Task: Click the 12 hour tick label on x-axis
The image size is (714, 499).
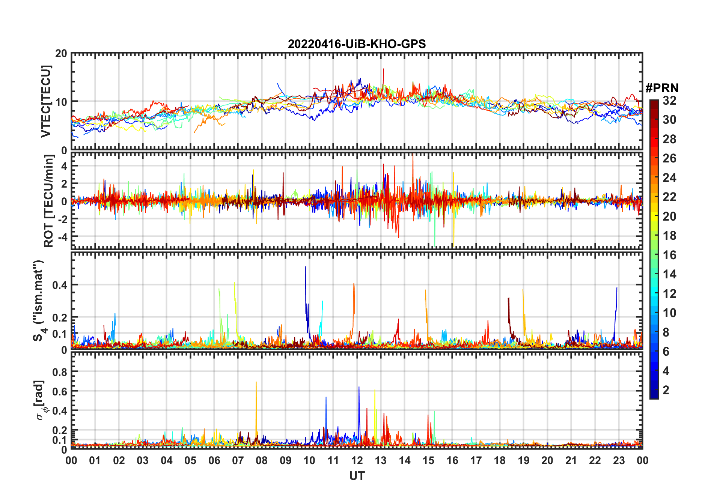Action: pos(357,460)
